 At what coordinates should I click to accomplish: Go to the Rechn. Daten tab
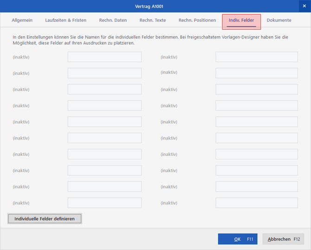coord(113,20)
